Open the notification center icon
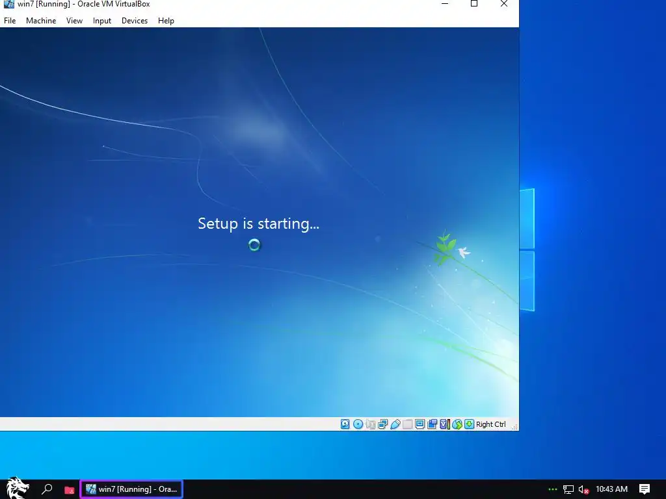666x499 pixels. [x=645, y=489]
